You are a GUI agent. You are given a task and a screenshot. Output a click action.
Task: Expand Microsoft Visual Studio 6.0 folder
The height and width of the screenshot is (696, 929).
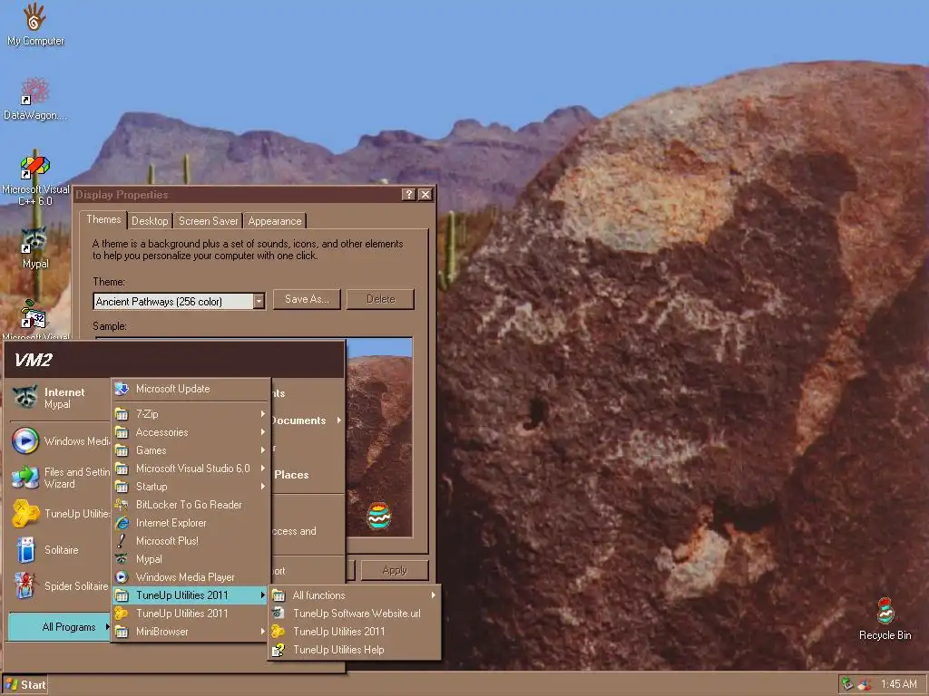click(x=191, y=469)
